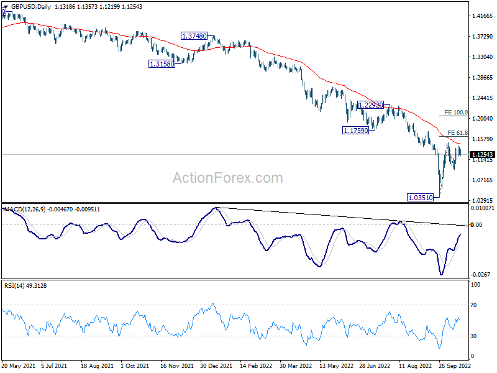Screen dimensions: 497x373
Task: Click the 1.33040 price axis value
Action: coord(483,57)
